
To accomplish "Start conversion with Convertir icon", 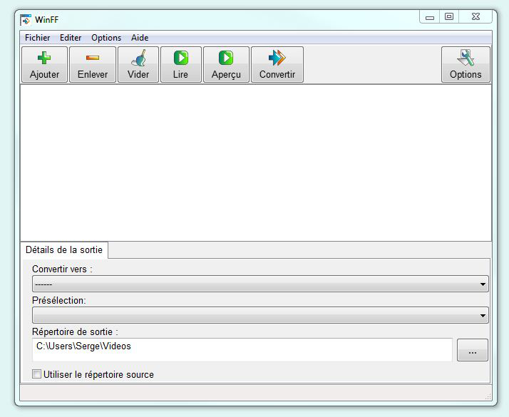I will (277, 58).
